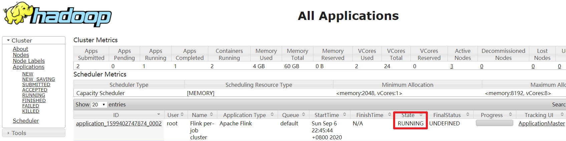Click the 4 GB Memory Used value
Image resolution: width=566 pixels, height=141 pixels.
(259, 66)
